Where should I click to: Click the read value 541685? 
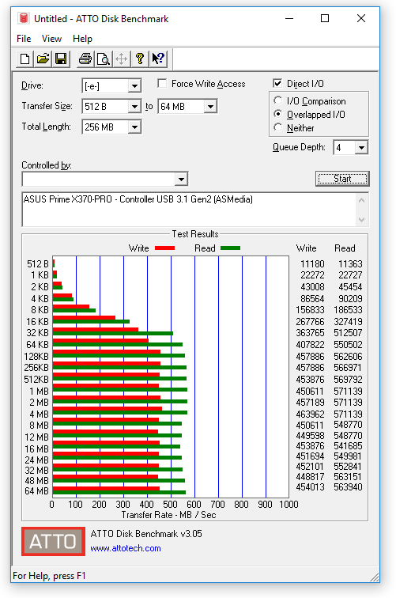(348, 445)
